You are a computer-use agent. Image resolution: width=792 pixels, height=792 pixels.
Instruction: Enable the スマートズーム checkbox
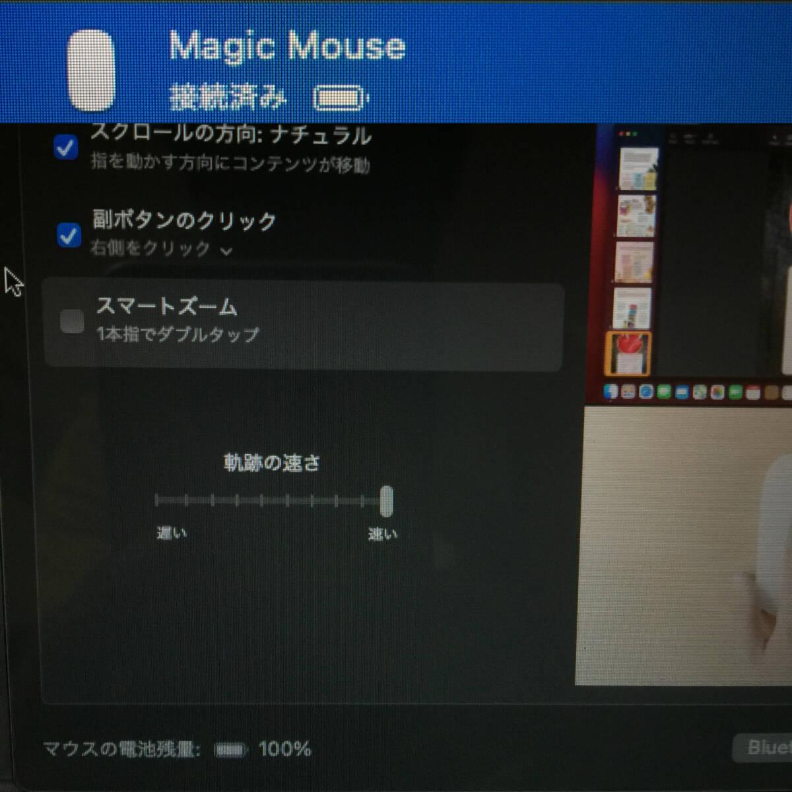point(72,322)
